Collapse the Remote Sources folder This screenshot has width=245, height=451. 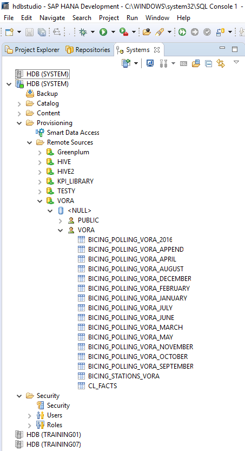(30, 143)
